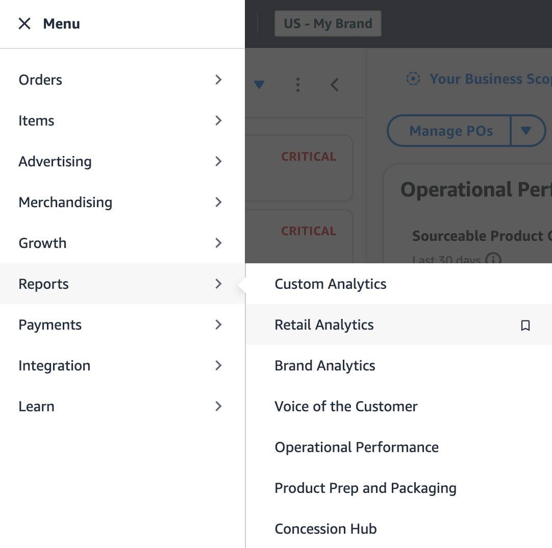Open Product Prep and Packaging
Image resolution: width=552 pixels, height=548 pixels.
(x=399, y=488)
